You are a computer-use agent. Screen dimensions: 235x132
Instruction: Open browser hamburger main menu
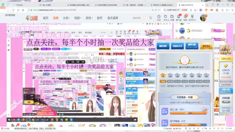[x=232, y=10]
